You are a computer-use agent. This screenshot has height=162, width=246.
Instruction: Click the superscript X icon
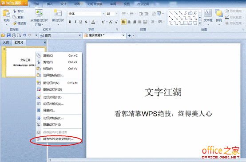coord(103,22)
